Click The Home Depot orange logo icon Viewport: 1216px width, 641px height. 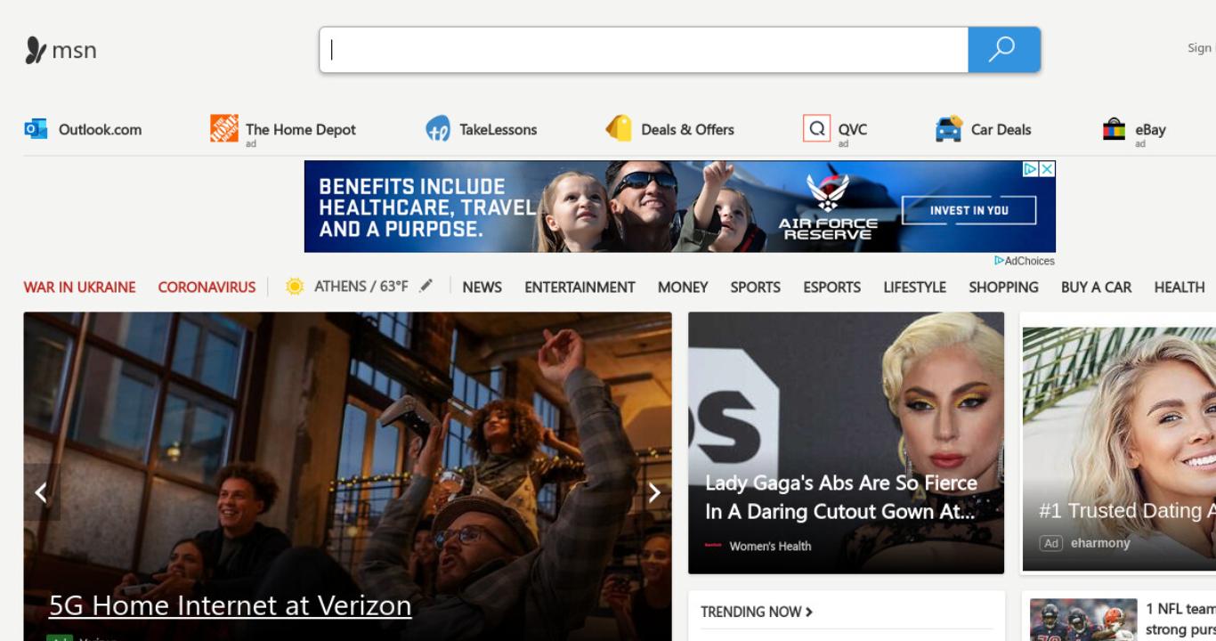[224, 128]
